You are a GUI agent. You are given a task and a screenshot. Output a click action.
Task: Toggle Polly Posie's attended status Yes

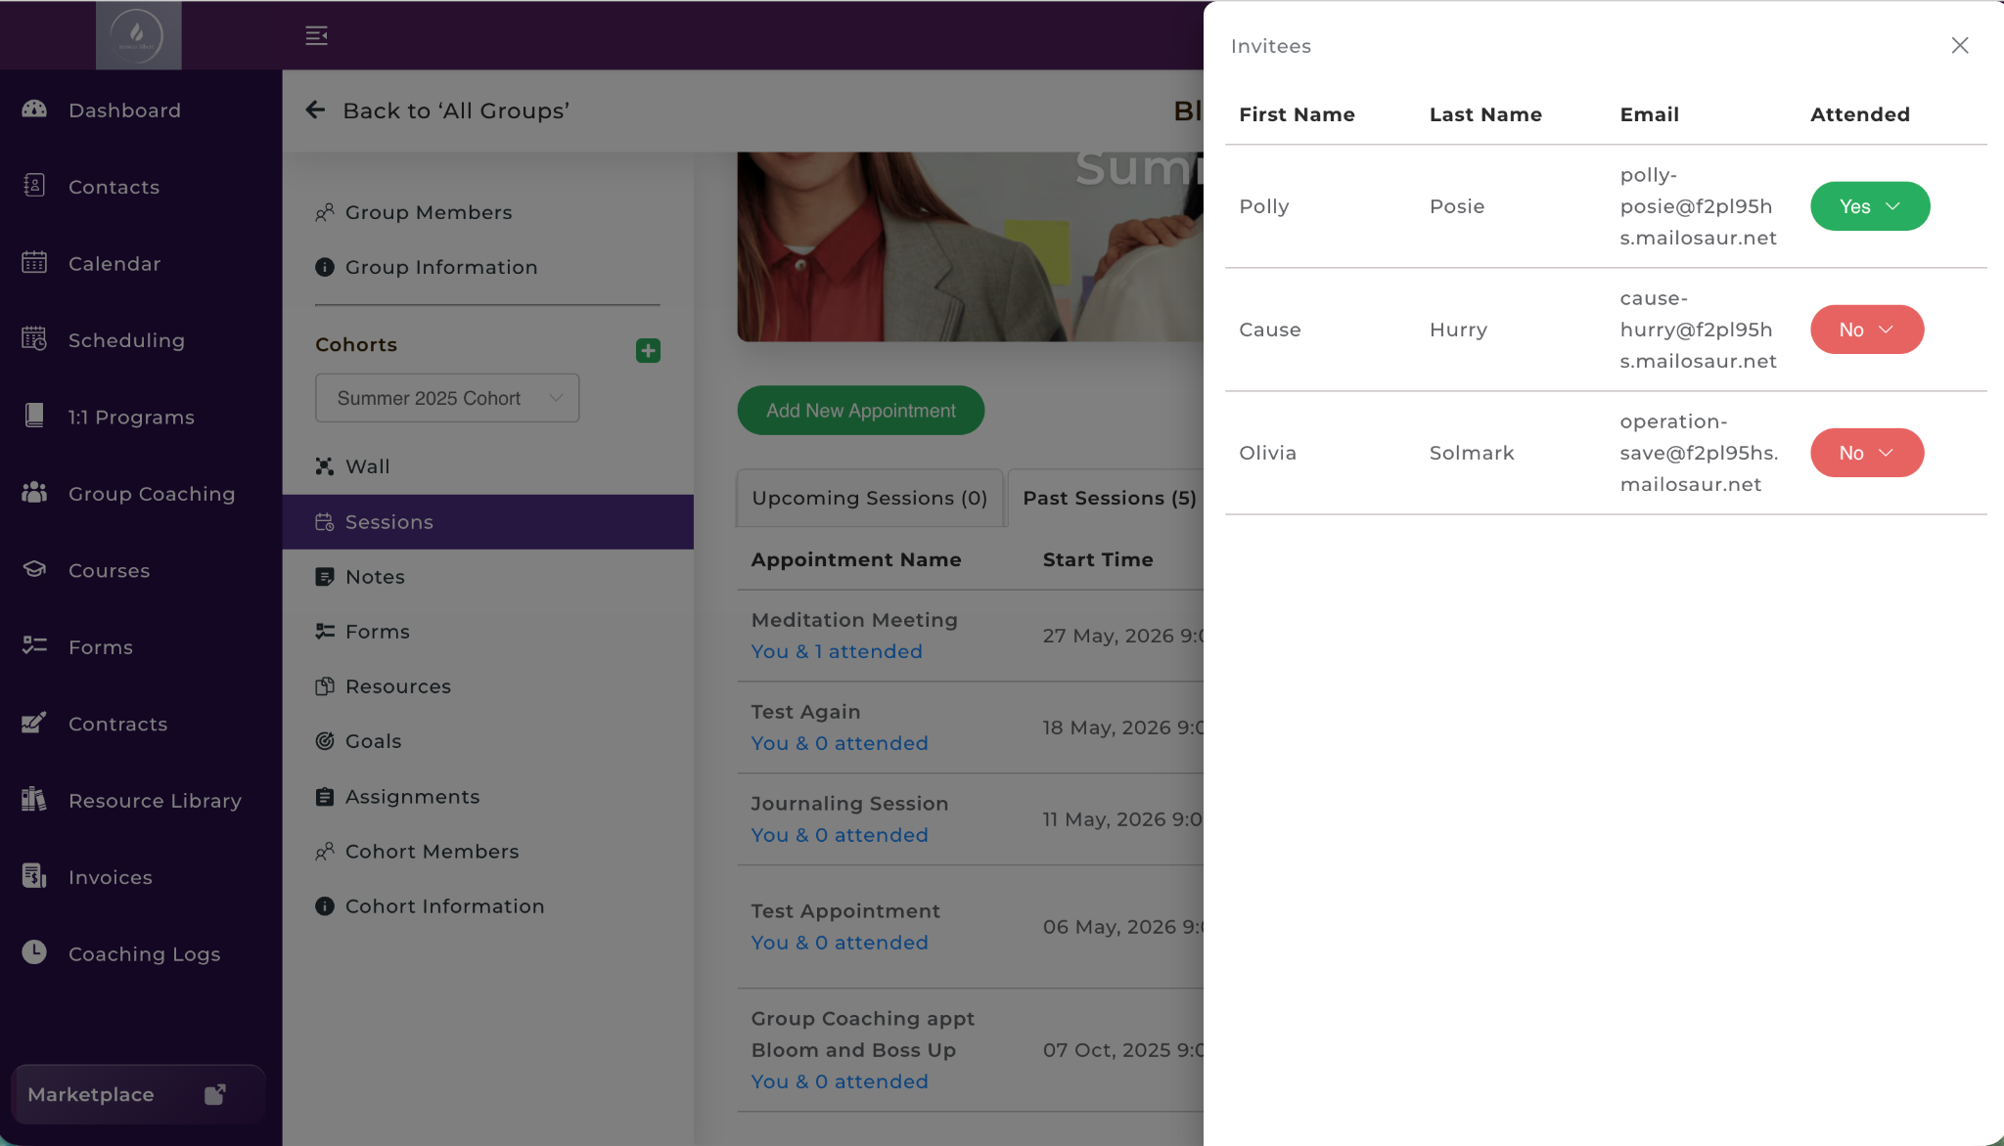[x=1870, y=206]
